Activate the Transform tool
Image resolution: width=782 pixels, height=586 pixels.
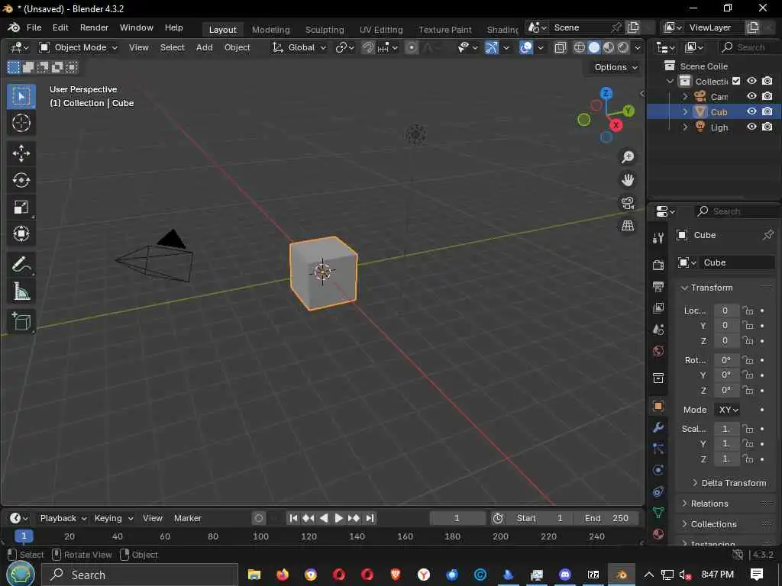point(21,233)
